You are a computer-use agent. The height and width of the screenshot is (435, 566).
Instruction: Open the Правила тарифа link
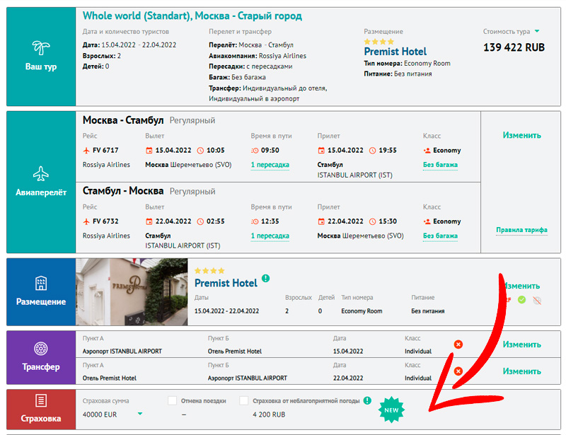(x=521, y=230)
